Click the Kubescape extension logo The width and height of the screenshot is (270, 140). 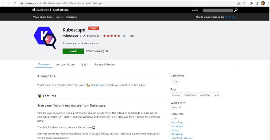45,38
